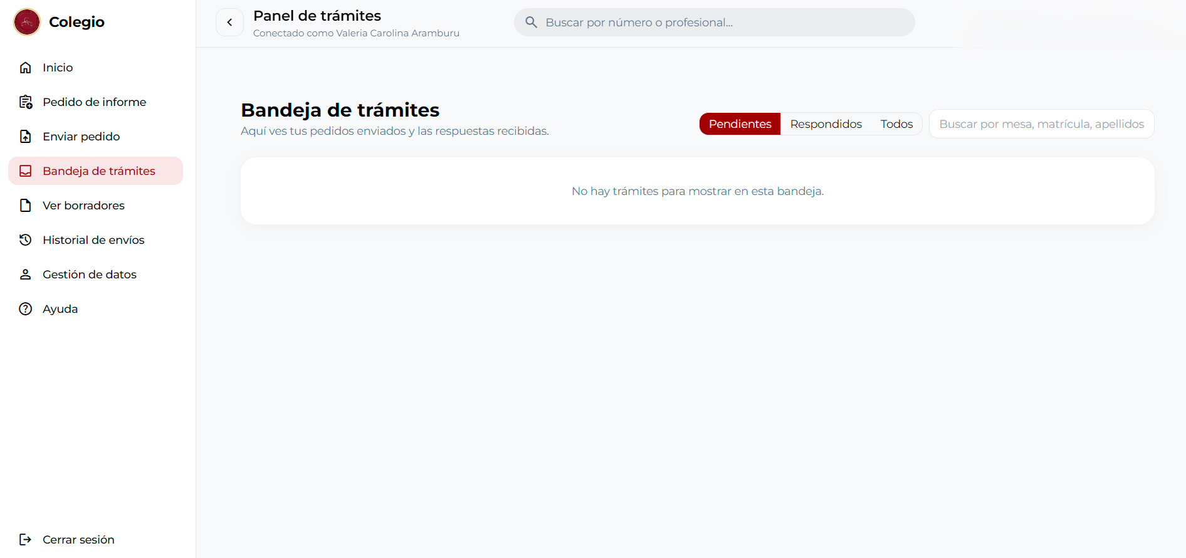Viewport: 1186px width, 558px height.
Task: Click the Cerrar sesión link
Action: coord(78,540)
